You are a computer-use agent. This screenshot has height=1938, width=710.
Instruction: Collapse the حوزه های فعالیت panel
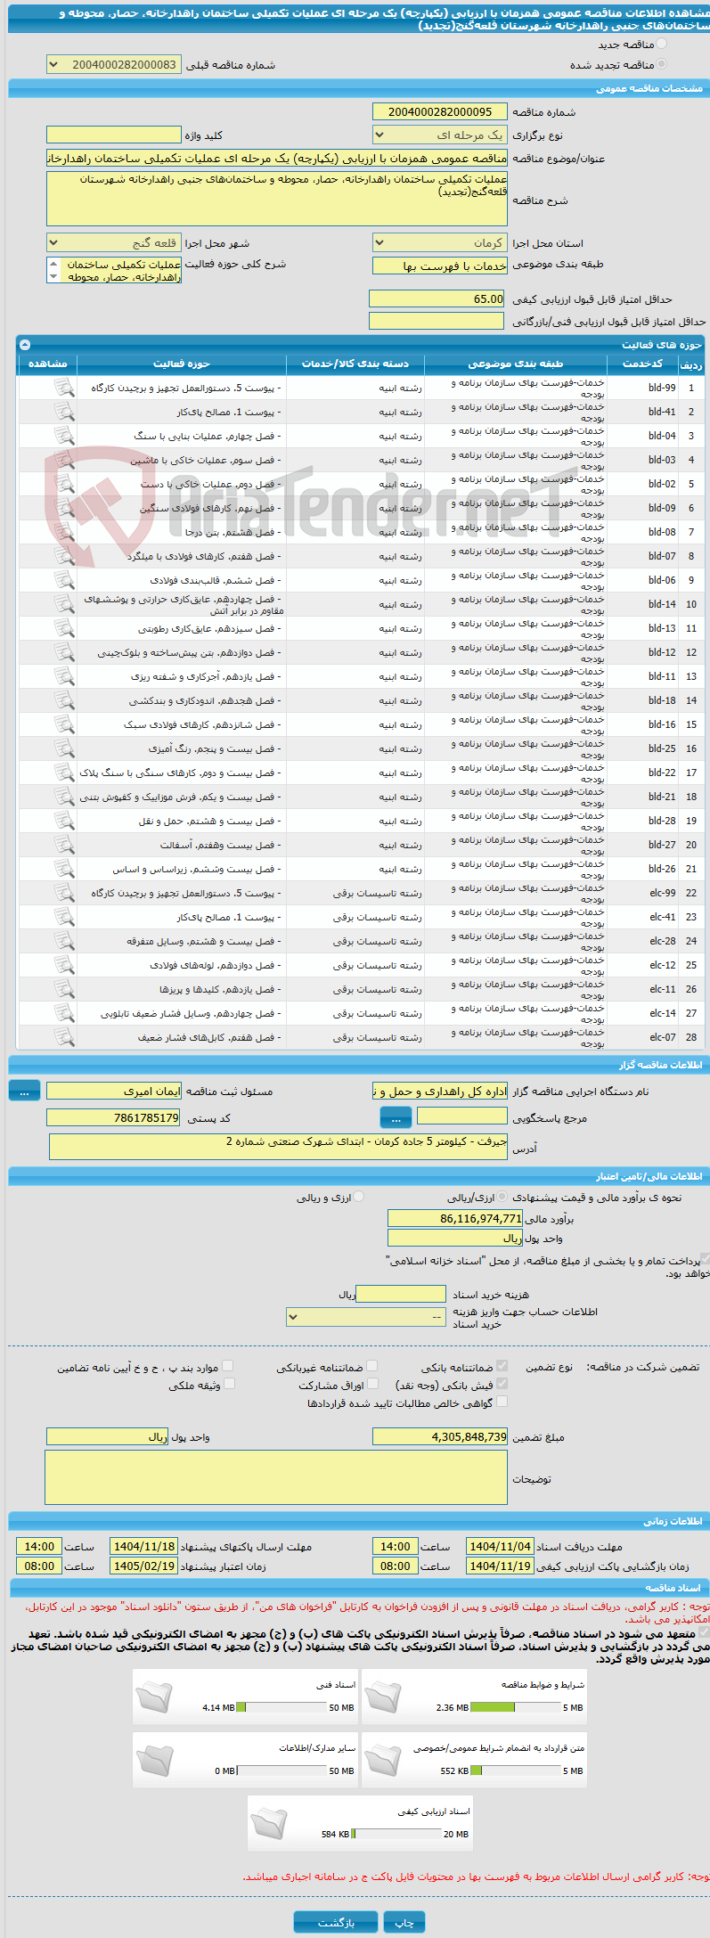point(25,345)
